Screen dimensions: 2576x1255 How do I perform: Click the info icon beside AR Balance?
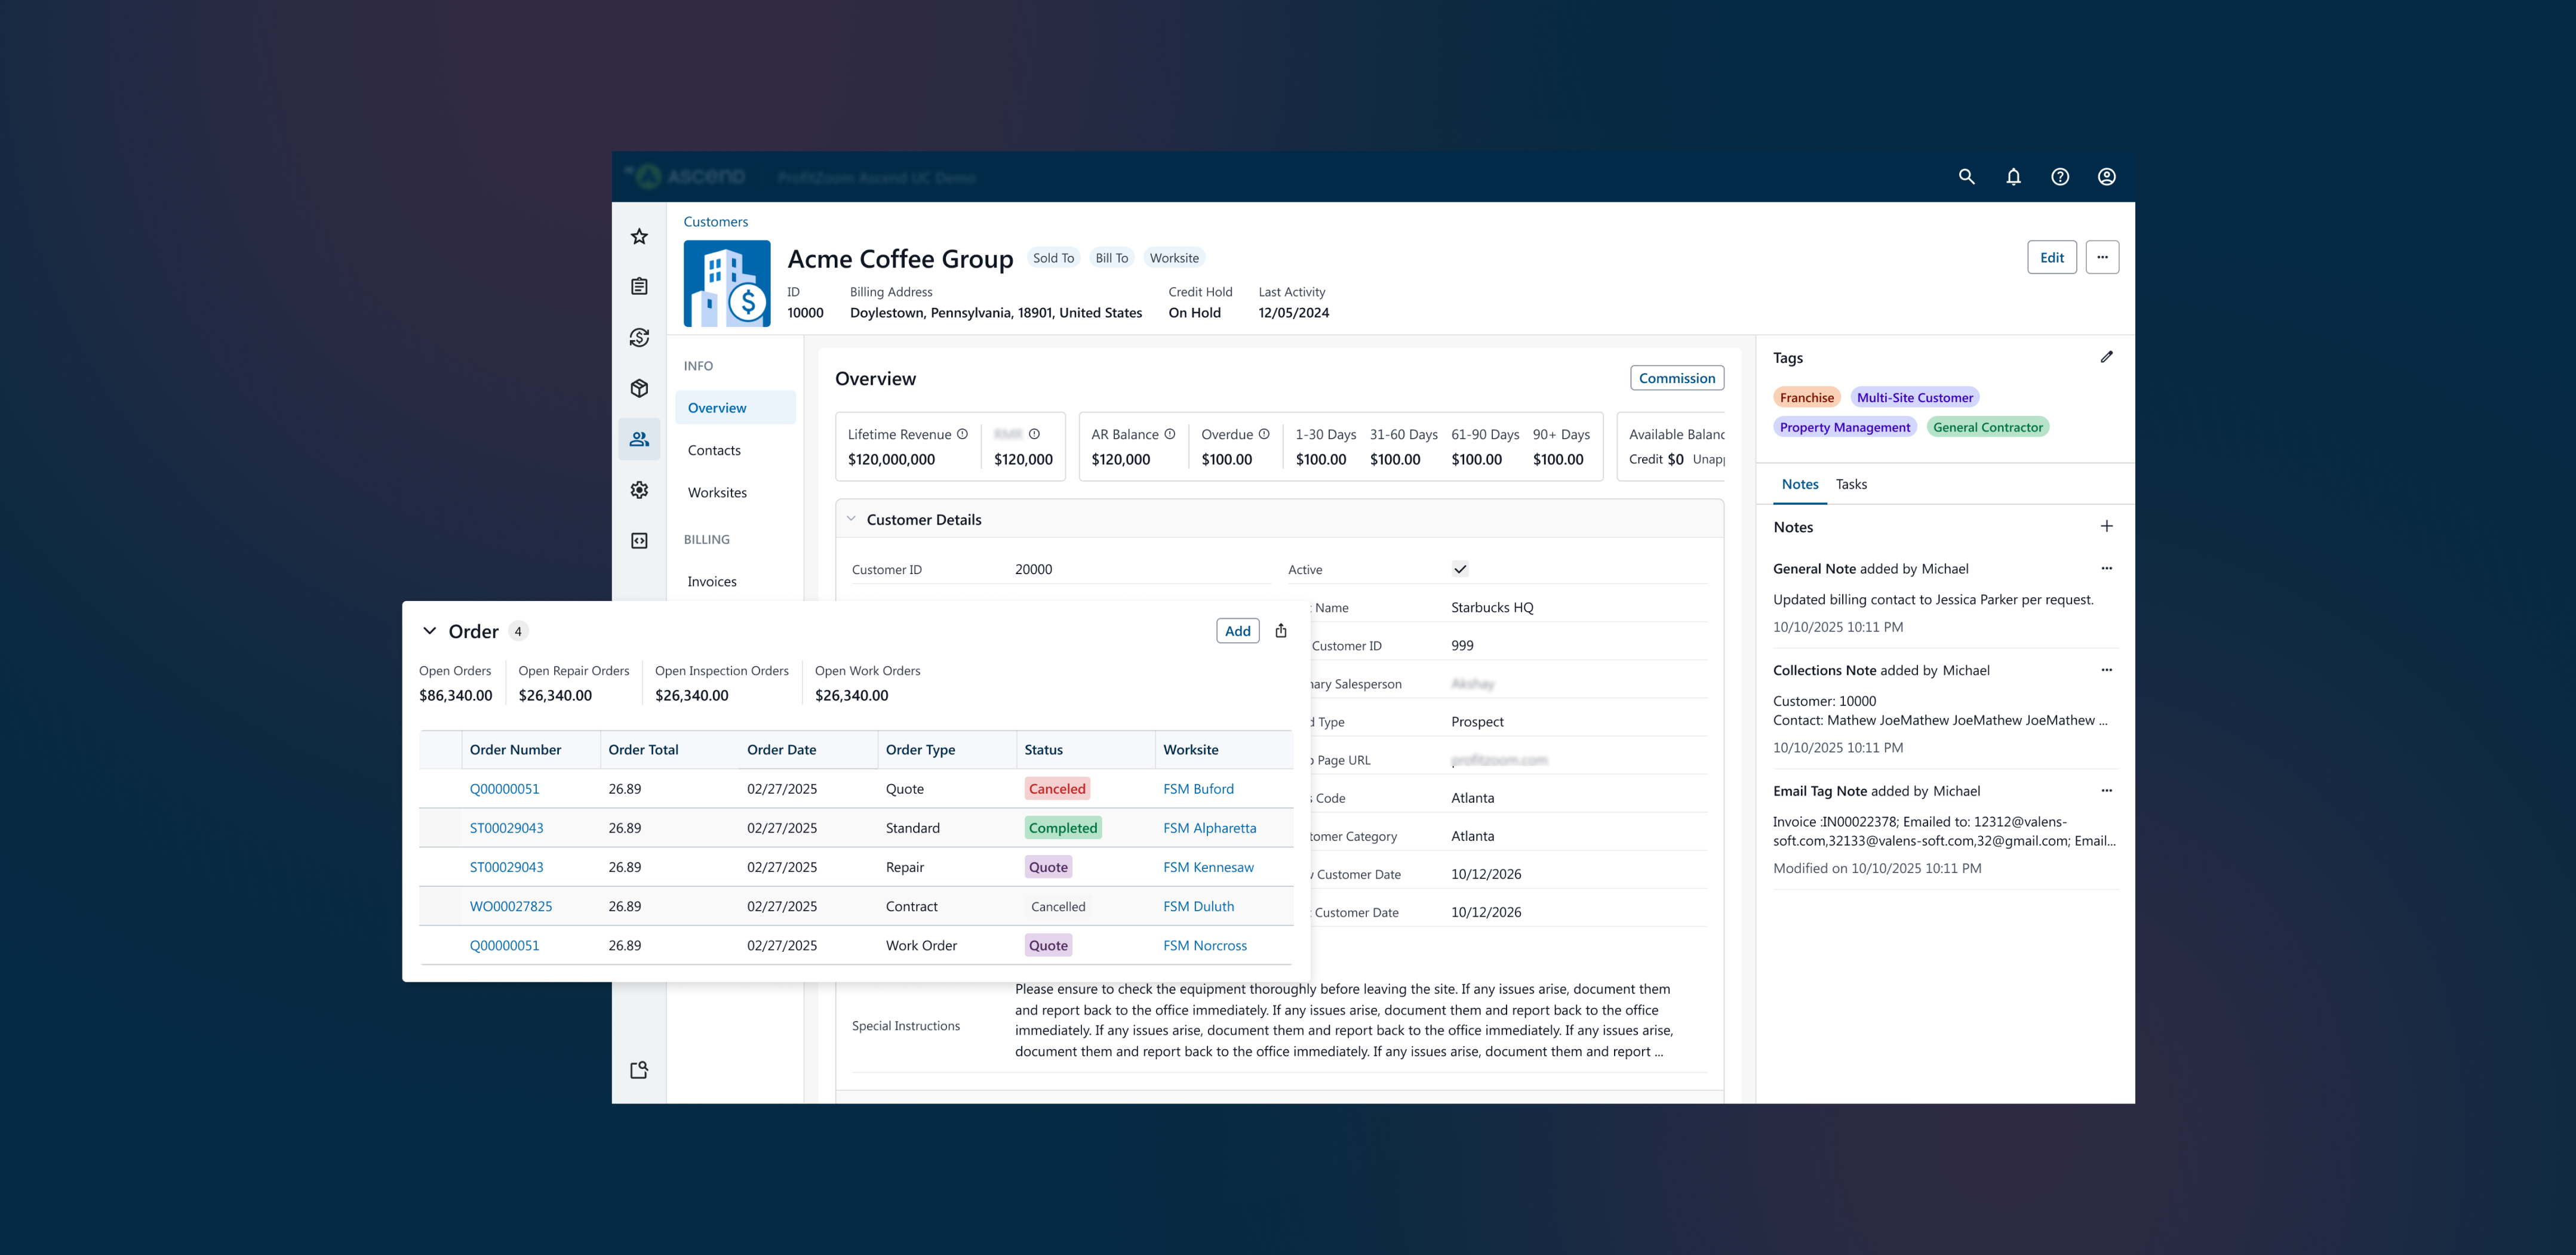tap(1169, 434)
